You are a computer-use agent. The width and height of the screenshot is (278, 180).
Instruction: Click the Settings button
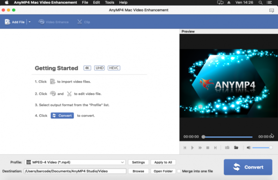(138, 162)
